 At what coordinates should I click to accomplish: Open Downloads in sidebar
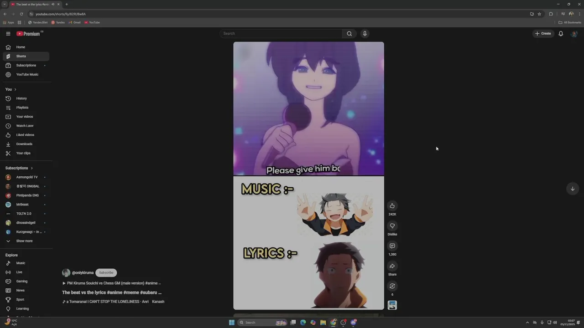(x=26, y=144)
